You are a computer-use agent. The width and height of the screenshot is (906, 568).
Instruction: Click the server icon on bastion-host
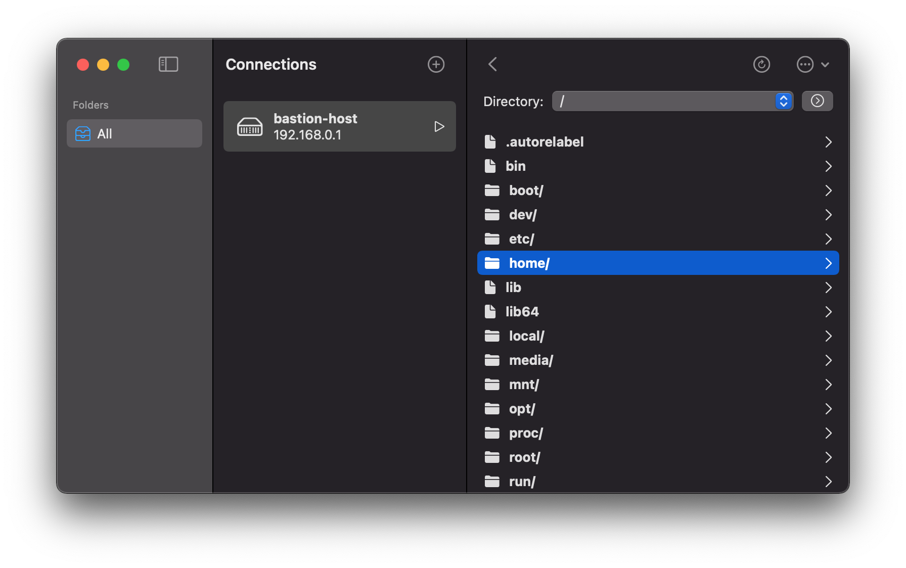(x=250, y=126)
